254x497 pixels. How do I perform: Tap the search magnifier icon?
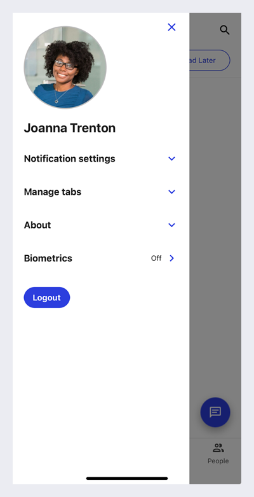coord(225,30)
